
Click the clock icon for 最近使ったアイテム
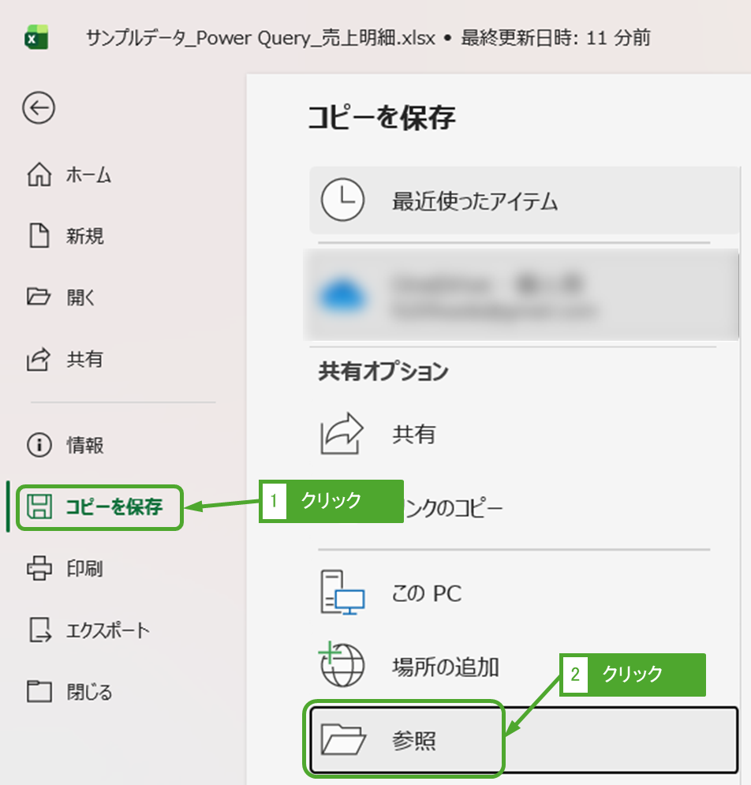click(342, 200)
